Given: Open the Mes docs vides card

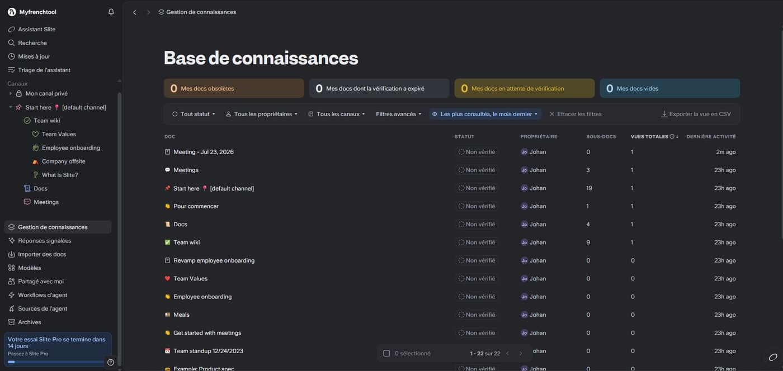Looking at the screenshot, I should point(670,88).
